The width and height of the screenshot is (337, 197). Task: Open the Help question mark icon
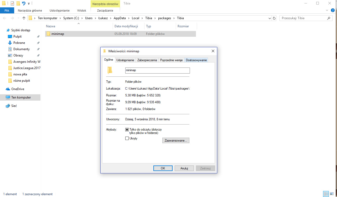333,10
